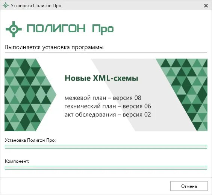Click the Компонент progress bar

coord(106,168)
